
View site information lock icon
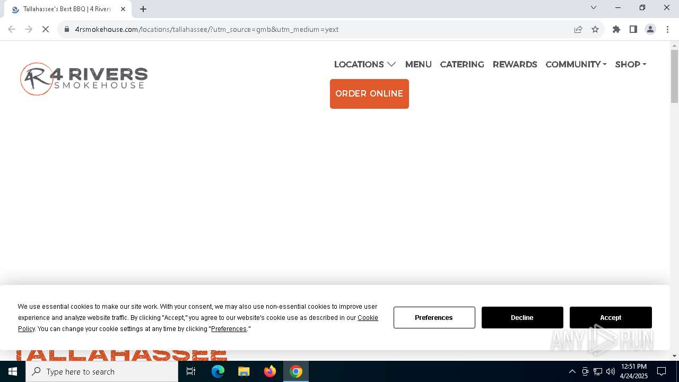click(x=67, y=29)
